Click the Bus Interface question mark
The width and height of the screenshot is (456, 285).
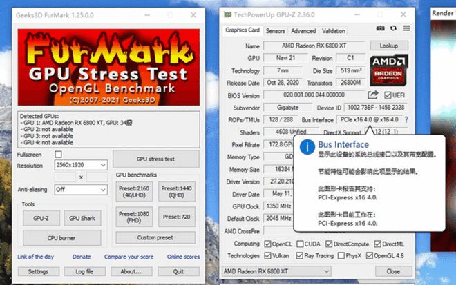[406, 119]
